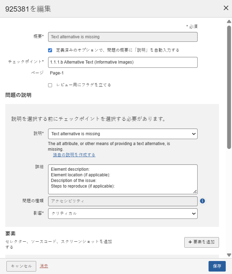The width and height of the screenshot is (232, 274).
Task: Expand the 影響 クリティカル dropdown
Action: [x=122, y=214]
